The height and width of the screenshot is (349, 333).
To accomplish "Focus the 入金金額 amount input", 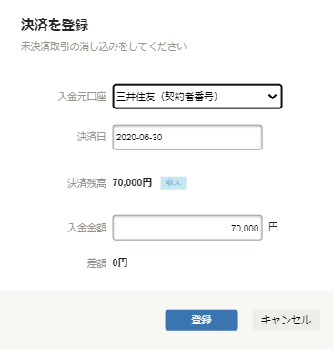I will tap(187, 228).
